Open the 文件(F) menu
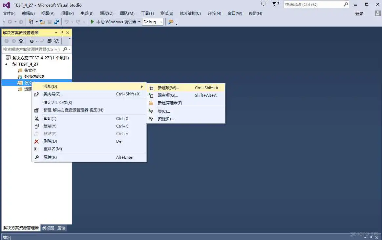The width and height of the screenshot is (382, 240). [x=9, y=13]
